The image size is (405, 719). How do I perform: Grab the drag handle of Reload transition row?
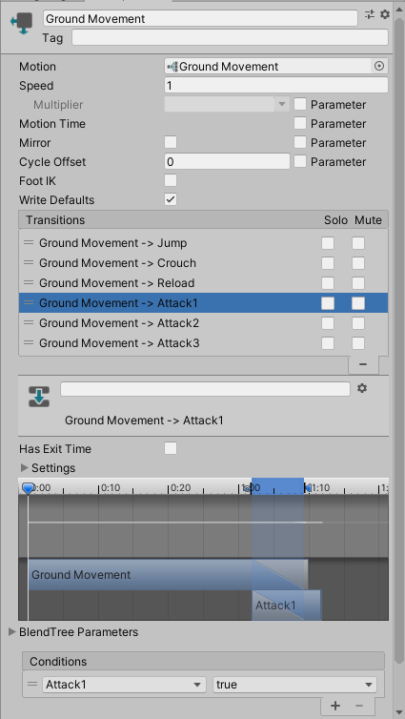[x=29, y=283]
